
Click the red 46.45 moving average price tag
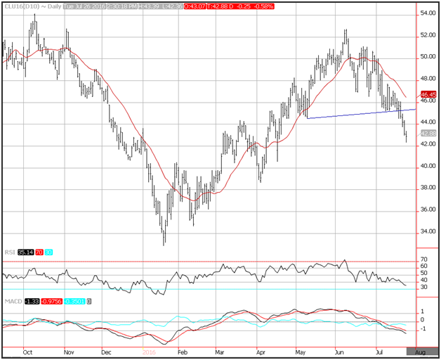pyautogui.click(x=428, y=94)
